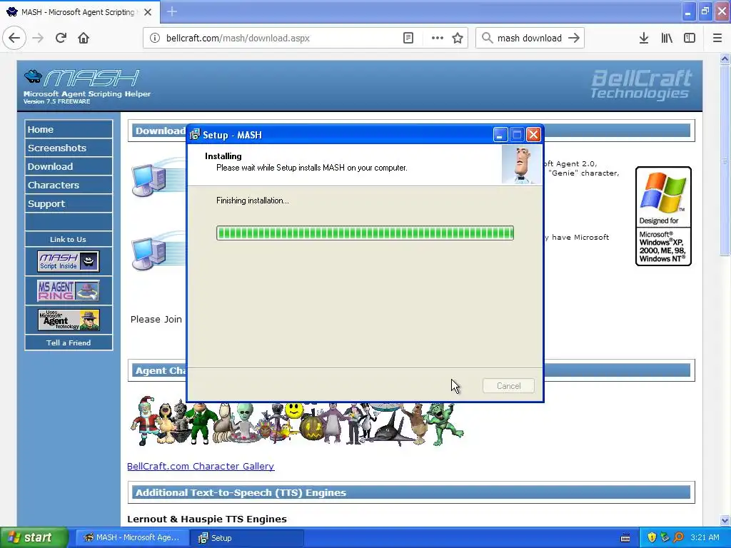Click the MS Agent Ring badge
The height and width of the screenshot is (548, 731).
click(x=69, y=290)
